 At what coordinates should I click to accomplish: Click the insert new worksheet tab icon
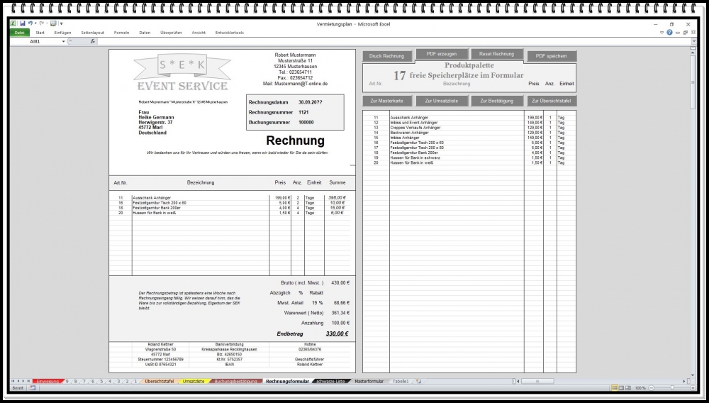tap(419, 382)
